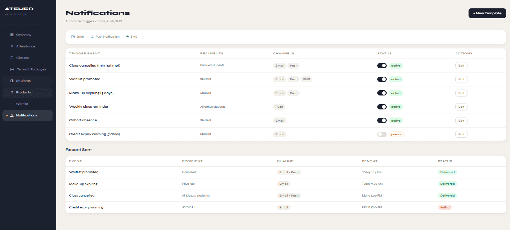The width and height of the screenshot is (510, 230).
Task: Open the Waitlist page
Action: click(28, 104)
